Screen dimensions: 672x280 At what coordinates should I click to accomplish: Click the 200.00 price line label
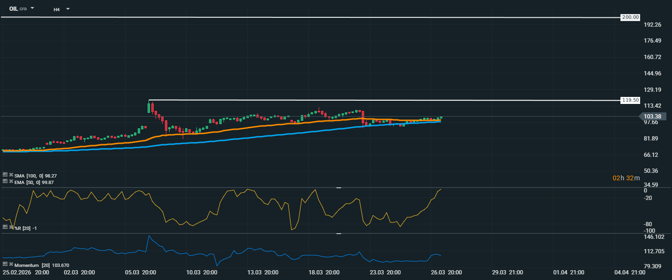tap(630, 17)
